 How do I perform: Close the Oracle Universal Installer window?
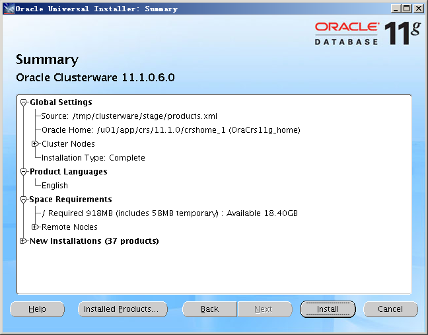click(419, 9)
